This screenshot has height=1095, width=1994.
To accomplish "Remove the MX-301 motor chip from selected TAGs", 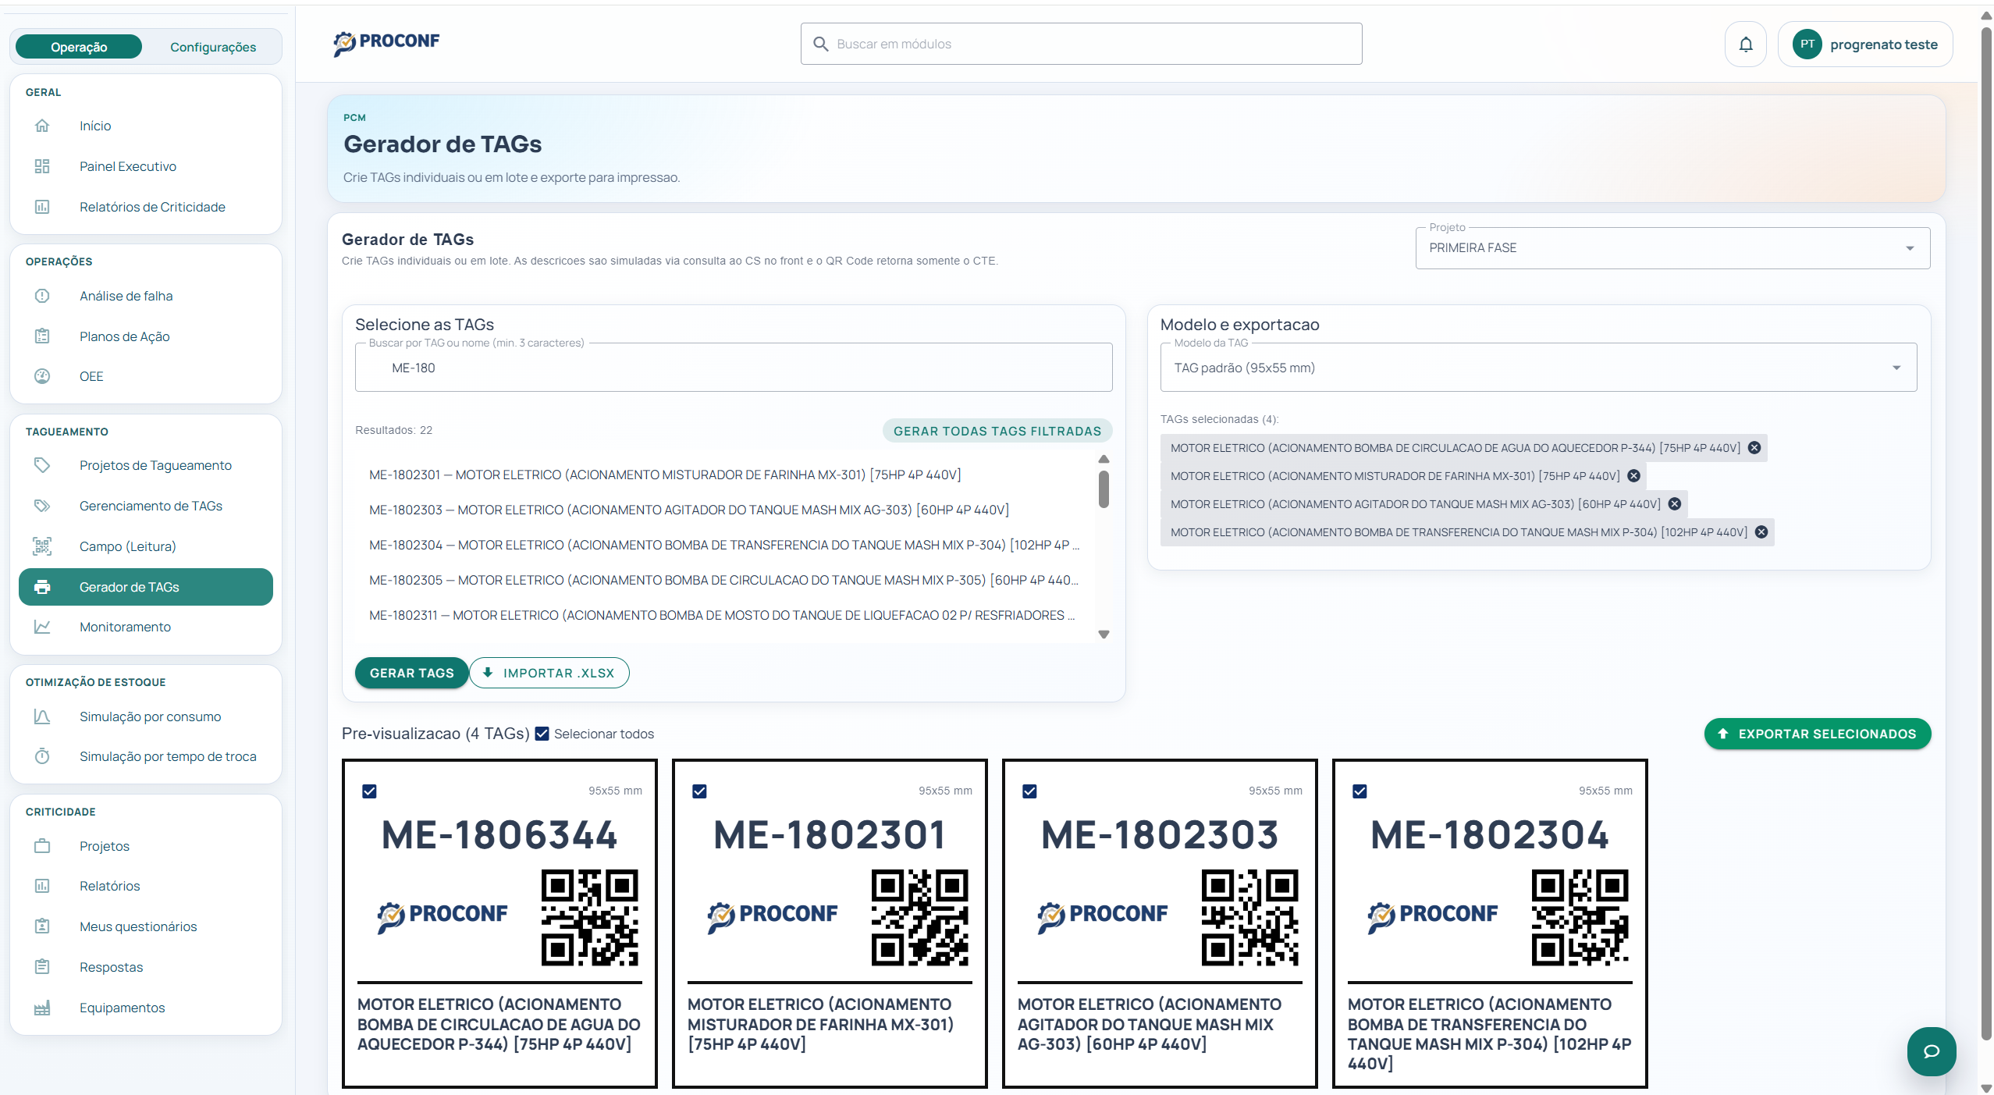I will coord(1633,476).
